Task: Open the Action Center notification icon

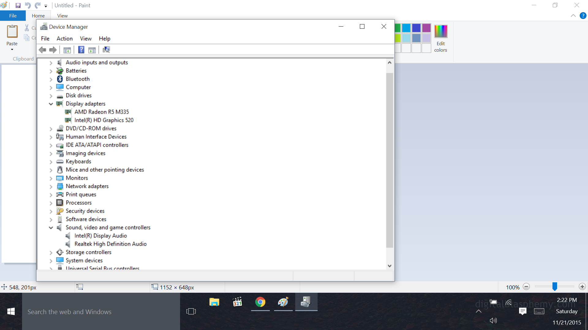Action: pos(523,311)
